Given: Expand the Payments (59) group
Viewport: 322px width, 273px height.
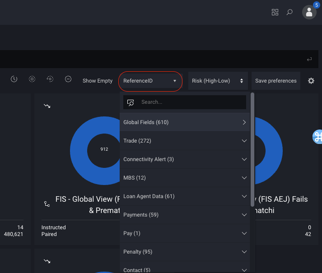Looking at the screenshot, I should (x=185, y=215).
